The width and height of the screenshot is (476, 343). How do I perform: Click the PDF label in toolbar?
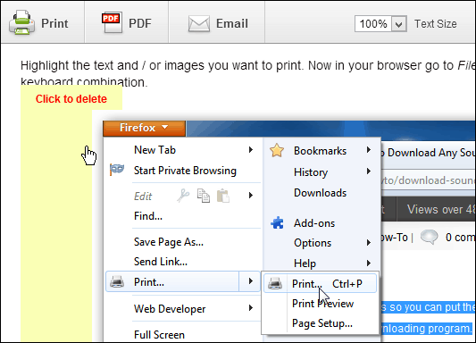point(140,23)
